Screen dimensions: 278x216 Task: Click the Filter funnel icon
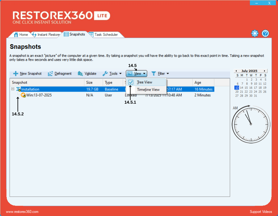click(x=154, y=74)
